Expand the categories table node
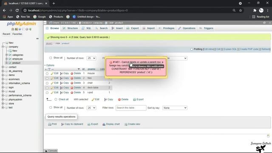The image size is (272, 153). click(x=7, y=55)
